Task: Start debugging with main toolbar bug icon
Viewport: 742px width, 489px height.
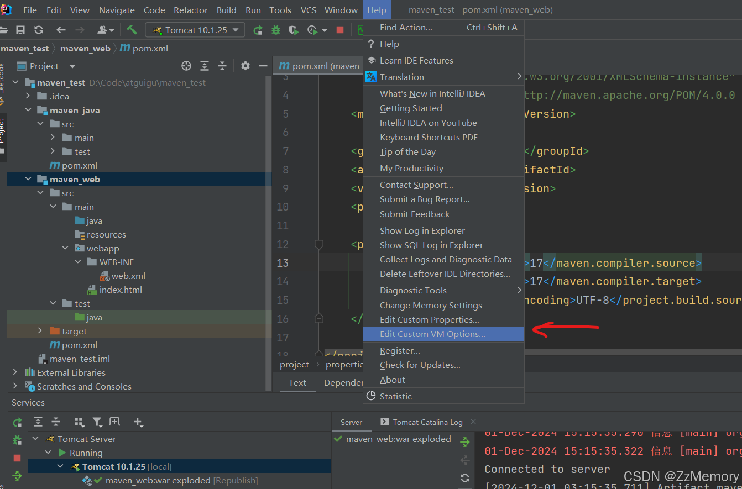Action: click(275, 30)
